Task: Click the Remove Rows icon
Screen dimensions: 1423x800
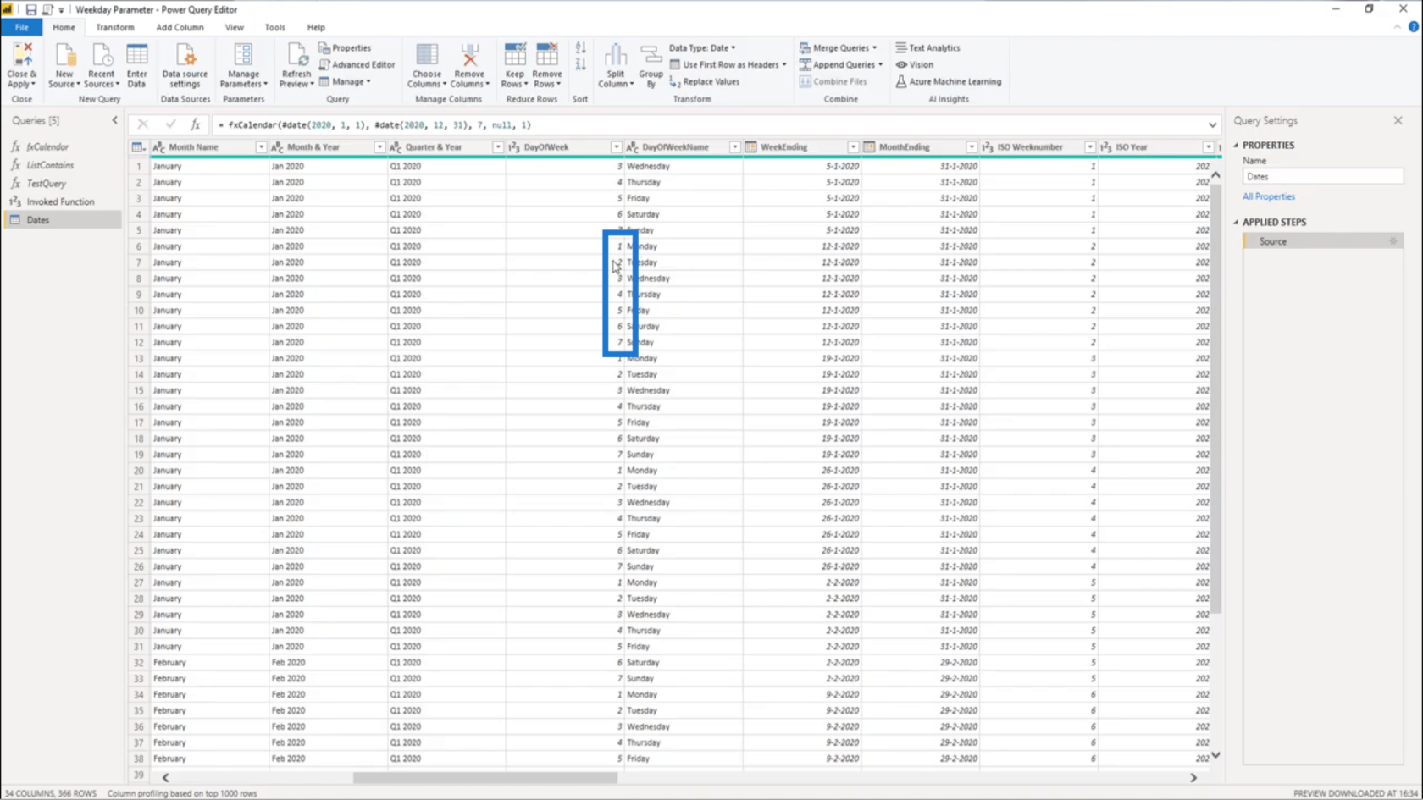Action: (547, 56)
